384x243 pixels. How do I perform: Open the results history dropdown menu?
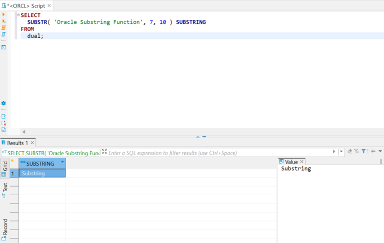pyautogui.click(x=380, y=151)
